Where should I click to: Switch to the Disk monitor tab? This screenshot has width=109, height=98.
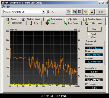click(x=54, y=19)
